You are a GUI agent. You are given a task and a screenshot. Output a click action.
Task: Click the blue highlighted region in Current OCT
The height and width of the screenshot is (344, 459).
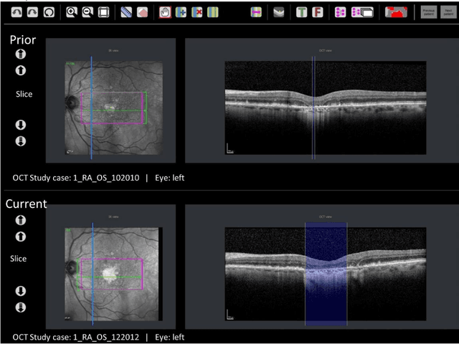pos(326,272)
